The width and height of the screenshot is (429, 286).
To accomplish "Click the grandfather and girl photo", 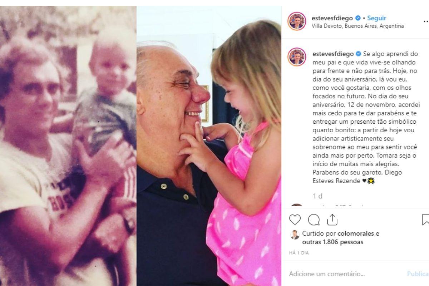I will tap(209, 146).
